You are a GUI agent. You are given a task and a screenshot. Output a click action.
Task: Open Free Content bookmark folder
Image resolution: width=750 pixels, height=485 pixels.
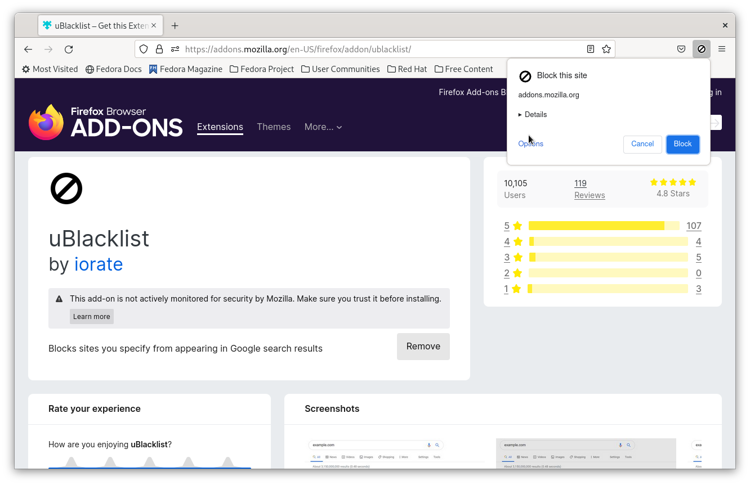[x=464, y=69]
